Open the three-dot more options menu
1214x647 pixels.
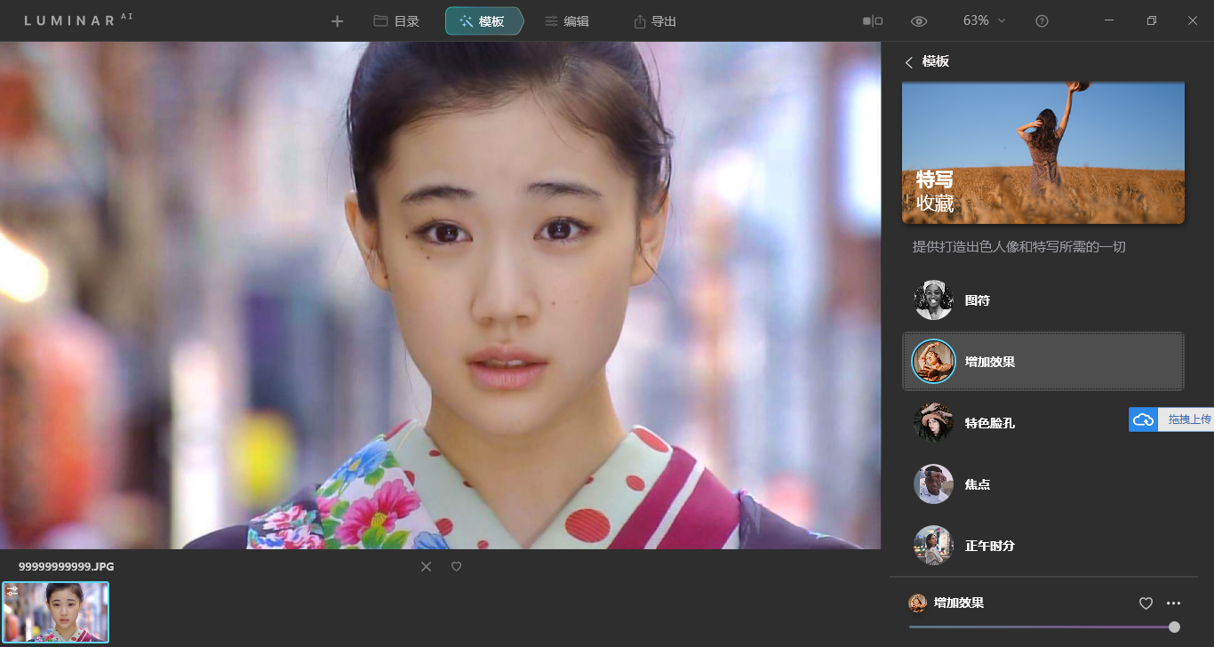click(1173, 603)
